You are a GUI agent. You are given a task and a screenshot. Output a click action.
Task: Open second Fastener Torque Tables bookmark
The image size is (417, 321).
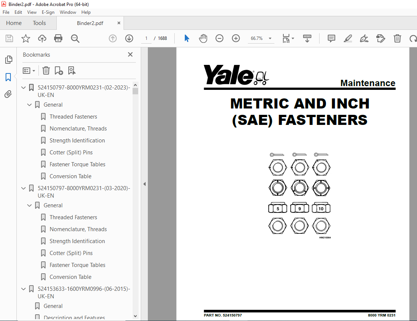77,265
